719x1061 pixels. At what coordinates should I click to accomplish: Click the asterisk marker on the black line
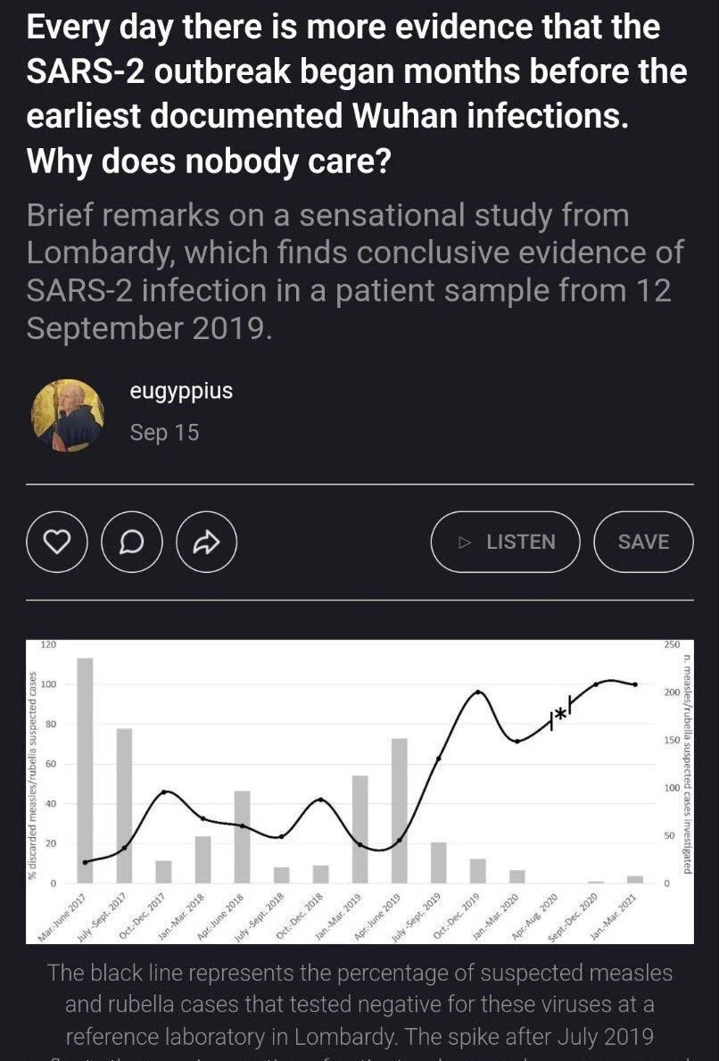tap(561, 715)
